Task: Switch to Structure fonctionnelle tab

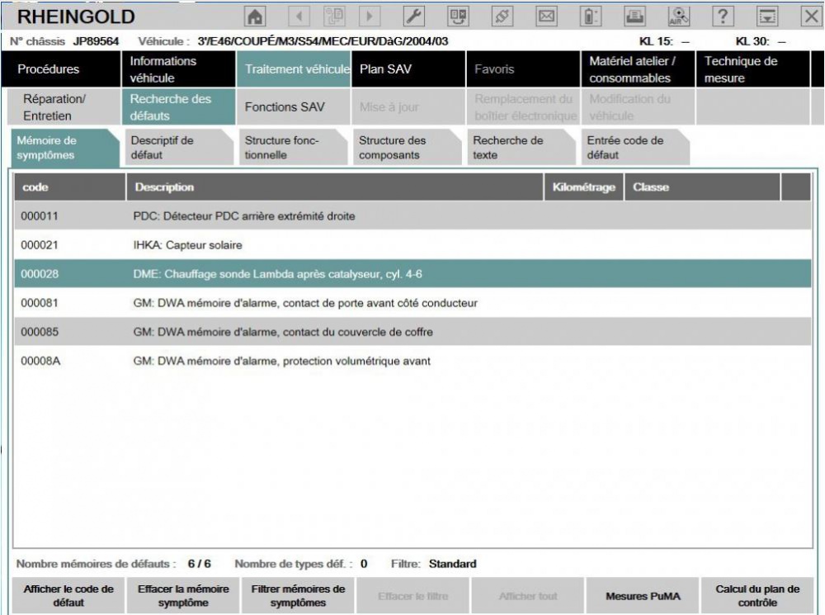Action: tap(293, 148)
